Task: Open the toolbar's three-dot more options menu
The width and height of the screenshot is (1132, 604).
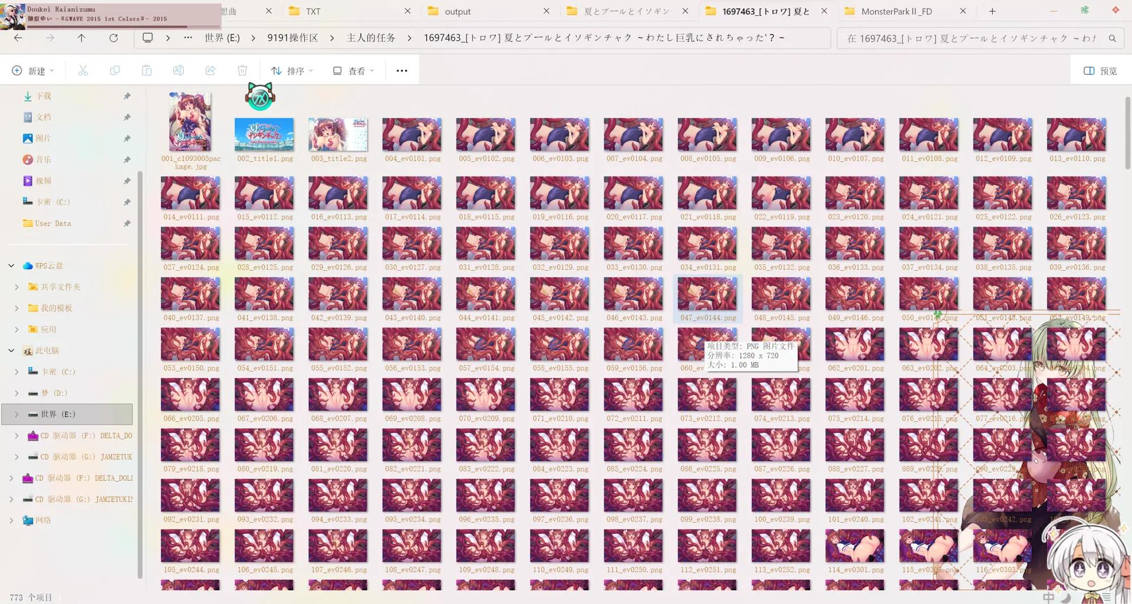Action: [x=402, y=71]
